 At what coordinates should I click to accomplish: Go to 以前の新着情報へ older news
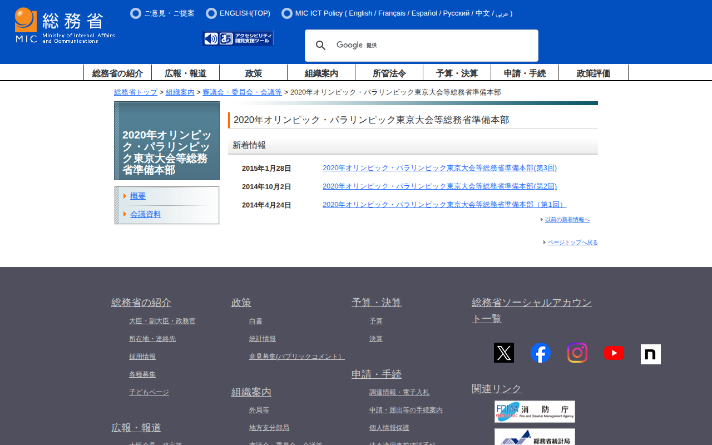(567, 220)
